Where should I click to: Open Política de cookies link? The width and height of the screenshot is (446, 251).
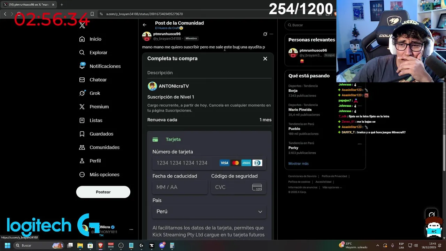click(x=299, y=182)
